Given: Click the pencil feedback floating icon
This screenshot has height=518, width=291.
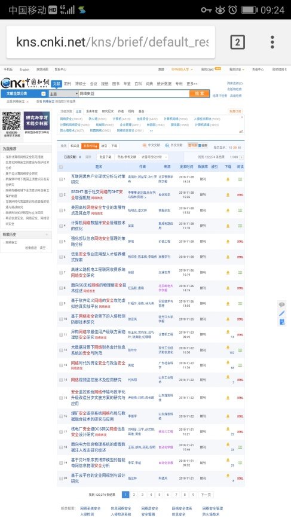Looking at the screenshot, I should [x=282, y=313].
